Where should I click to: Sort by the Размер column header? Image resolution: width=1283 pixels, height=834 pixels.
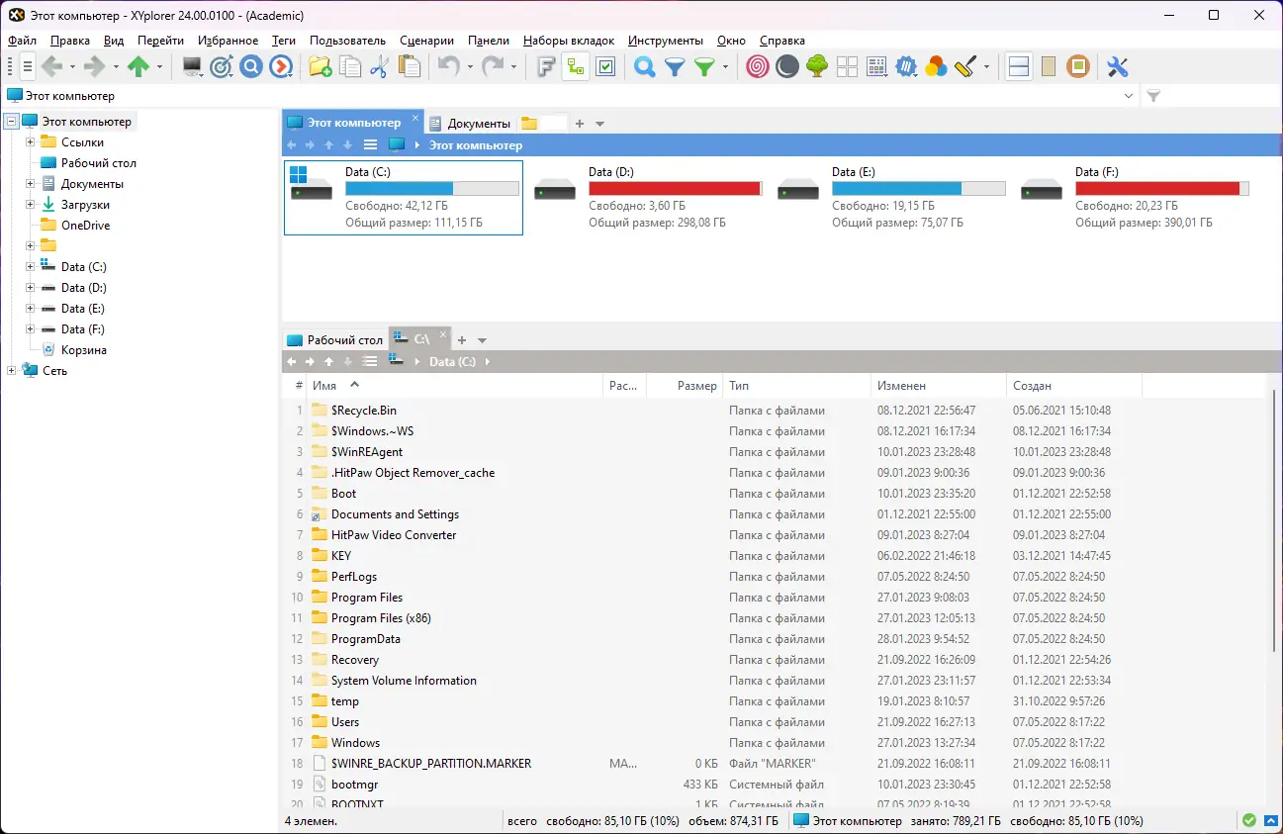point(685,386)
